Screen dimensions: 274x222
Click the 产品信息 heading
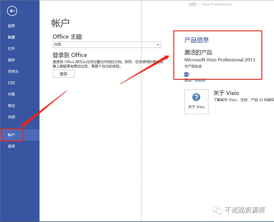click(197, 40)
